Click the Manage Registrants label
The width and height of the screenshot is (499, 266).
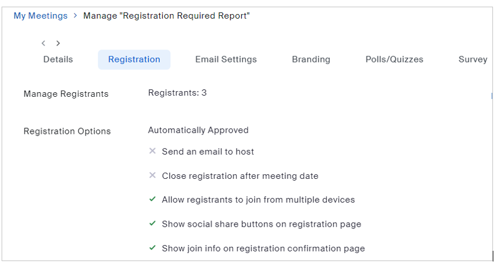click(x=66, y=94)
